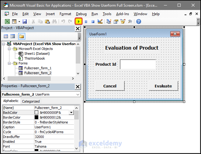Open the View menu
Screen dimensions: 201x154
pyautogui.click(x=37, y=14)
